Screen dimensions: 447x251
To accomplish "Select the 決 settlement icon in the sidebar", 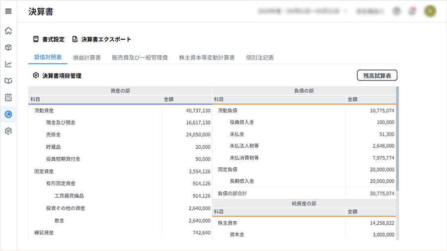I will click(8, 114).
